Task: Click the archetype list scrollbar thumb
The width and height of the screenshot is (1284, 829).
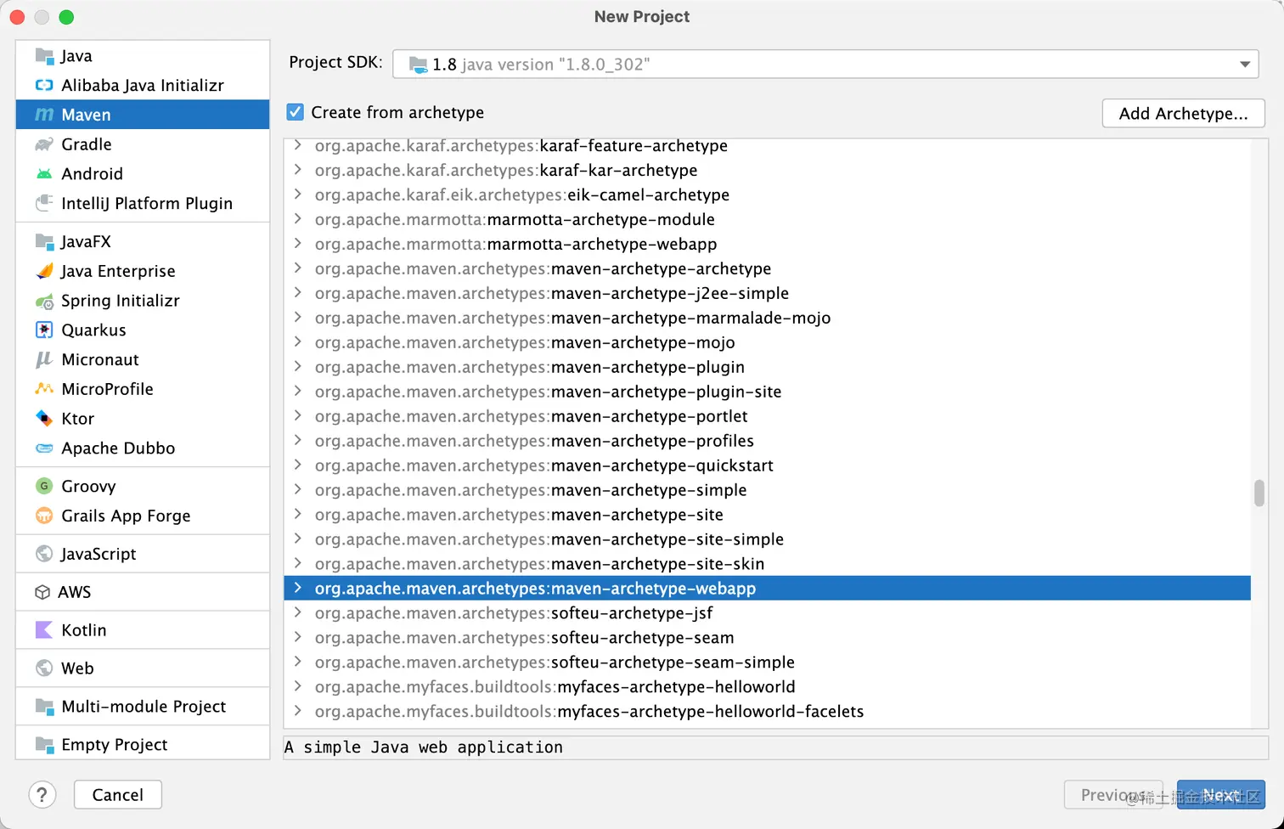Action: [x=1259, y=493]
